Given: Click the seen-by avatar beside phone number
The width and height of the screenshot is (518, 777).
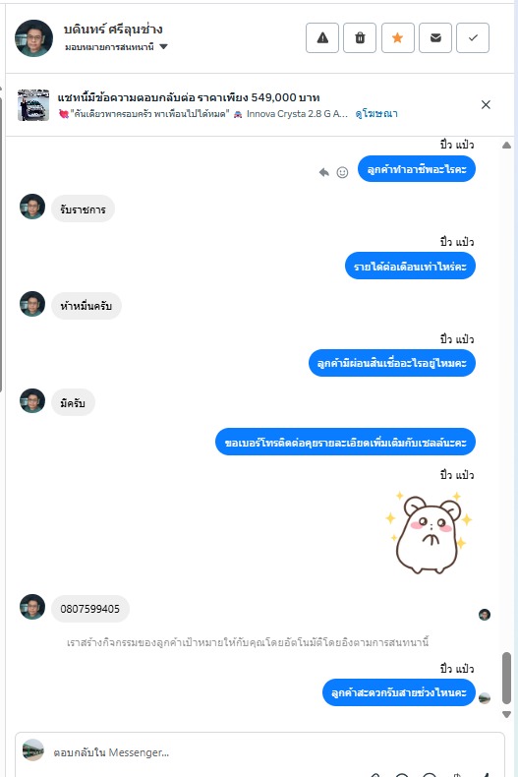Looking at the screenshot, I should [x=485, y=615].
